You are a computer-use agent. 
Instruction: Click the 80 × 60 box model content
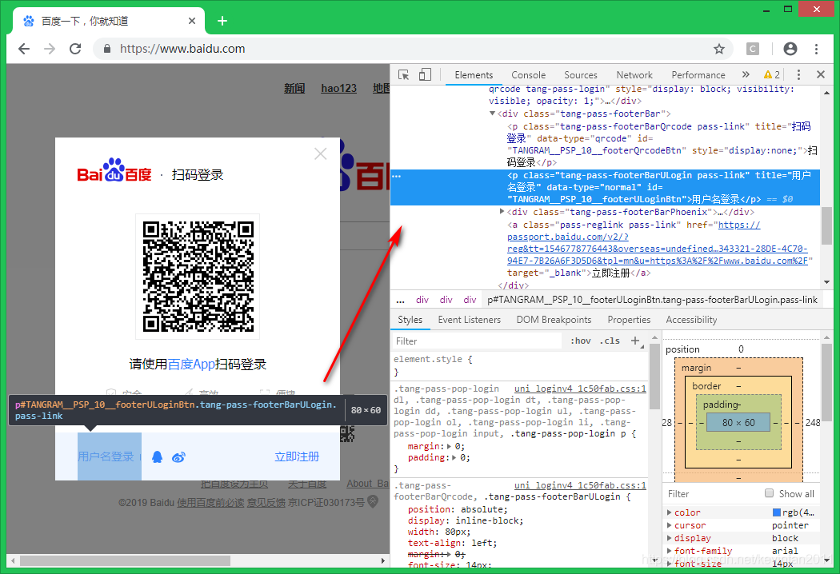[738, 422]
